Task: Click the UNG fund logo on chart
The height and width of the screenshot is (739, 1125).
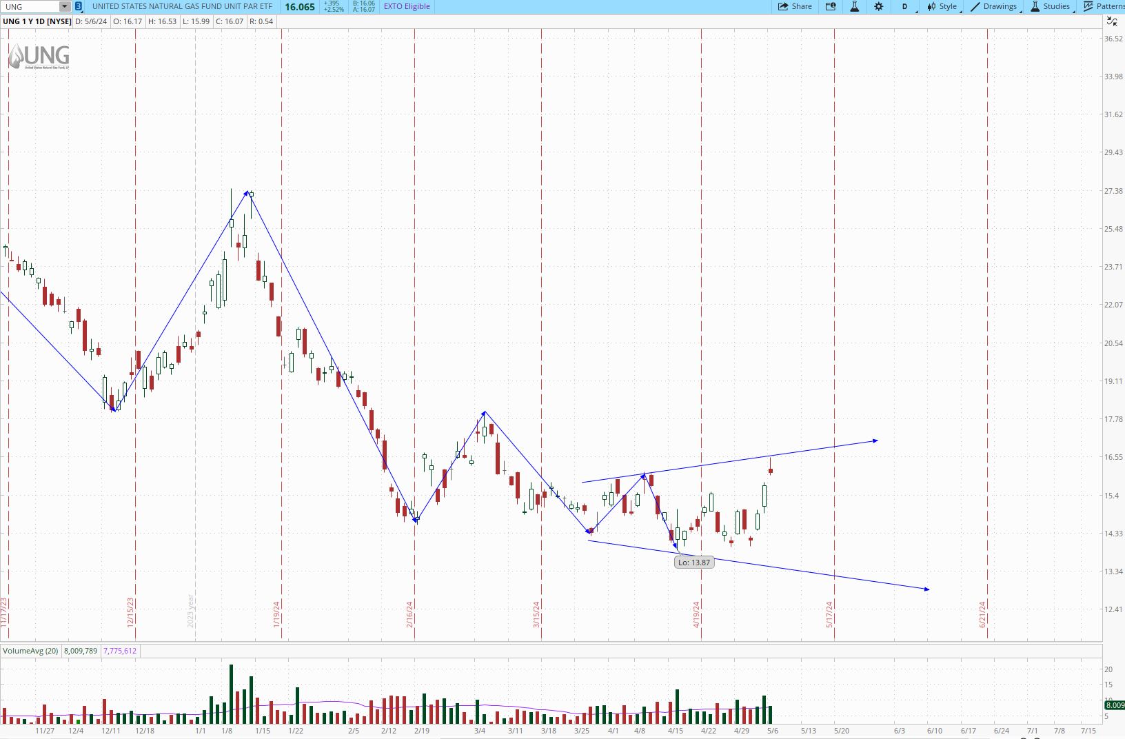Action: click(x=39, y=57)
